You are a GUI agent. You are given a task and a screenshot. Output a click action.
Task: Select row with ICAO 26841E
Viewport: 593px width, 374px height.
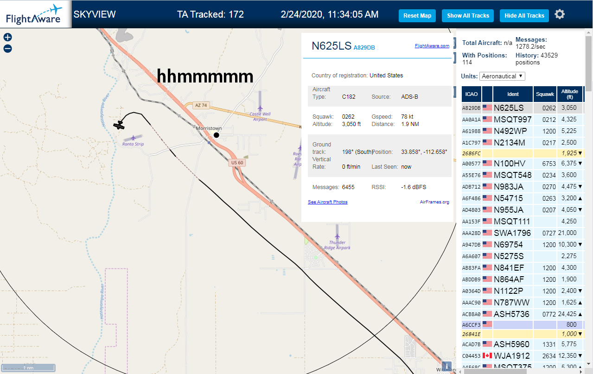[x=523, y=334]
